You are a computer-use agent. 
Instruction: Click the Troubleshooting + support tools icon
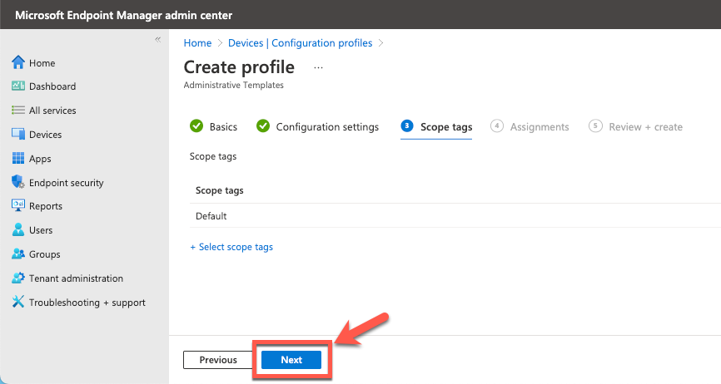(x=18, y=302)
